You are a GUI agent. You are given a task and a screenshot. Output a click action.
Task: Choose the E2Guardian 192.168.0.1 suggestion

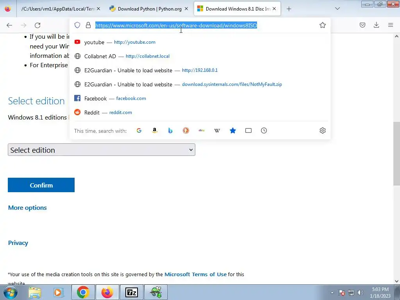[x=200, y=70]
